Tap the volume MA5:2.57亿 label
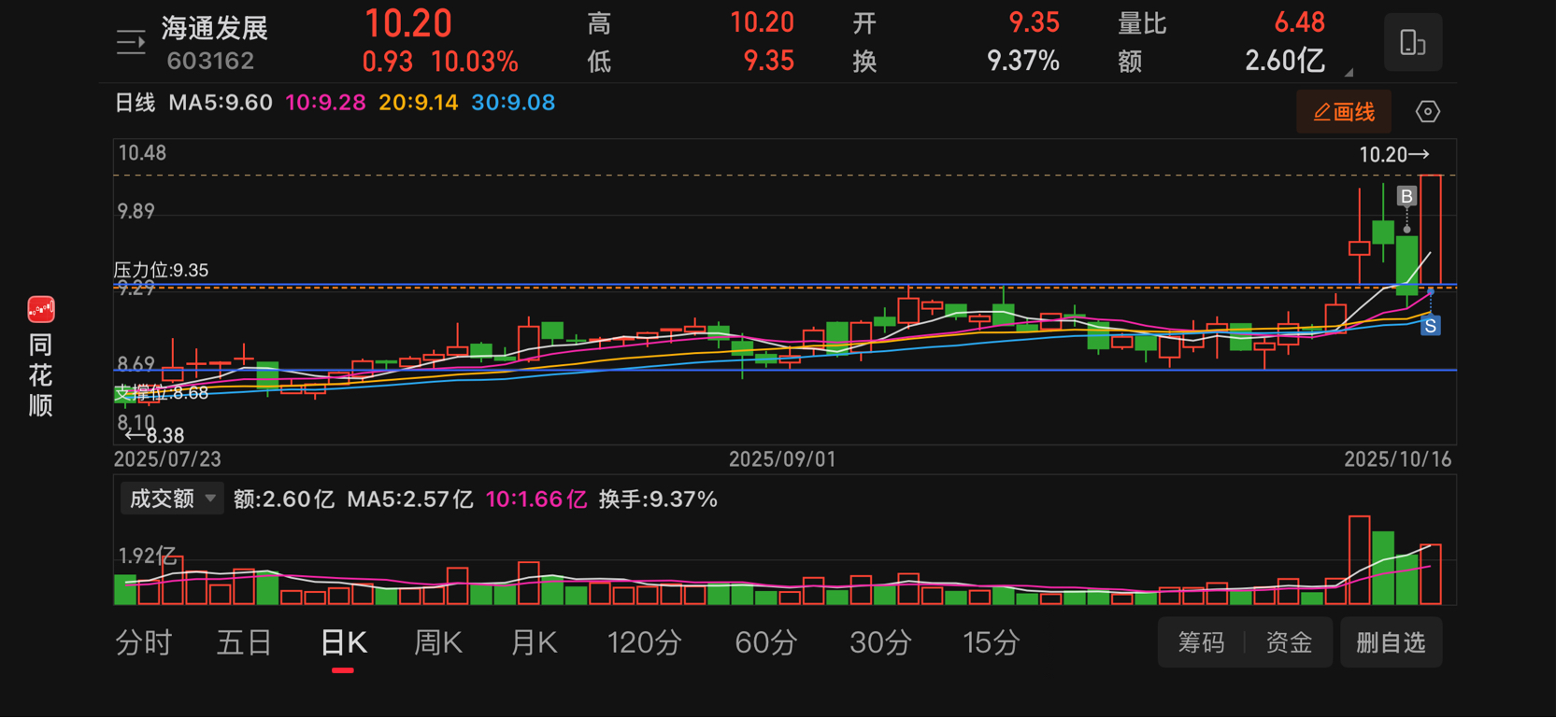Viewport: 1556px width, 718px height. click(x=410, y=500)
